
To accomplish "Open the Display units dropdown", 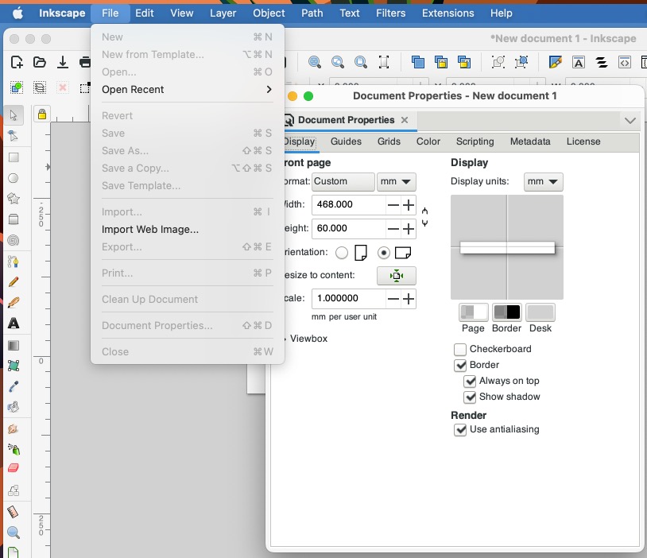I will point(544,181).
